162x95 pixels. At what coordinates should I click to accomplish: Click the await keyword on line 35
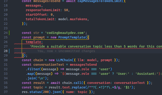pos(55,83)
